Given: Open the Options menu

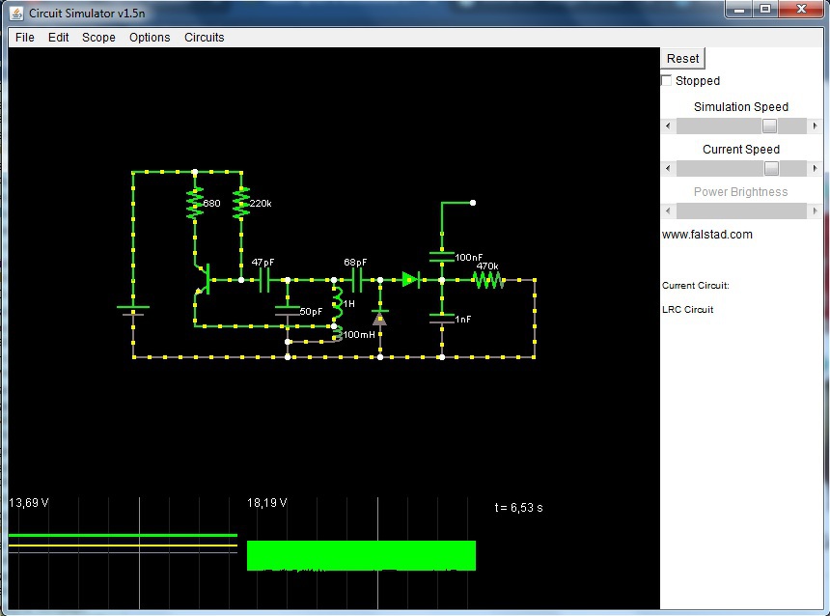Looking at the screenshot, I should click(x=150, y=38).
